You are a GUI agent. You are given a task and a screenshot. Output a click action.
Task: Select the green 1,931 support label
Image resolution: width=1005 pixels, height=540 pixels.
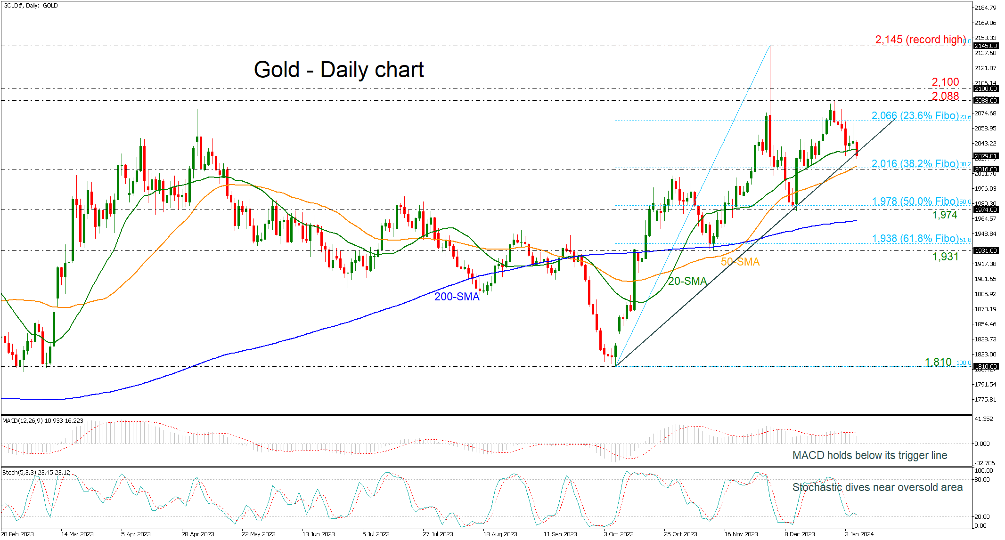tap(945, 257)
